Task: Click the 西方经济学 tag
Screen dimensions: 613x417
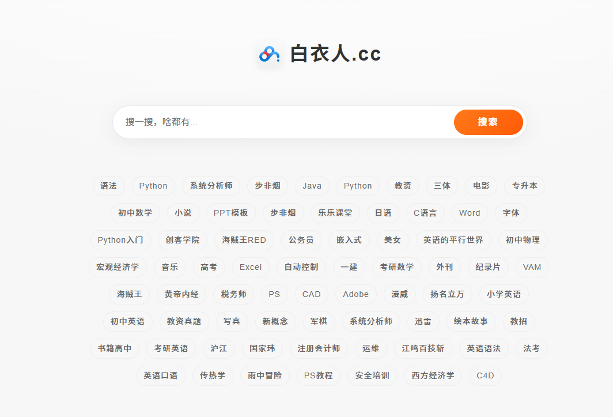Action: (433, 375)
